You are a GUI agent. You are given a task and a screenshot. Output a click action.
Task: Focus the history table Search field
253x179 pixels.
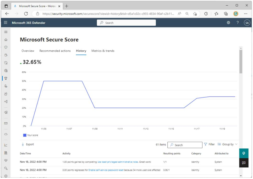[x=185, y=145]
